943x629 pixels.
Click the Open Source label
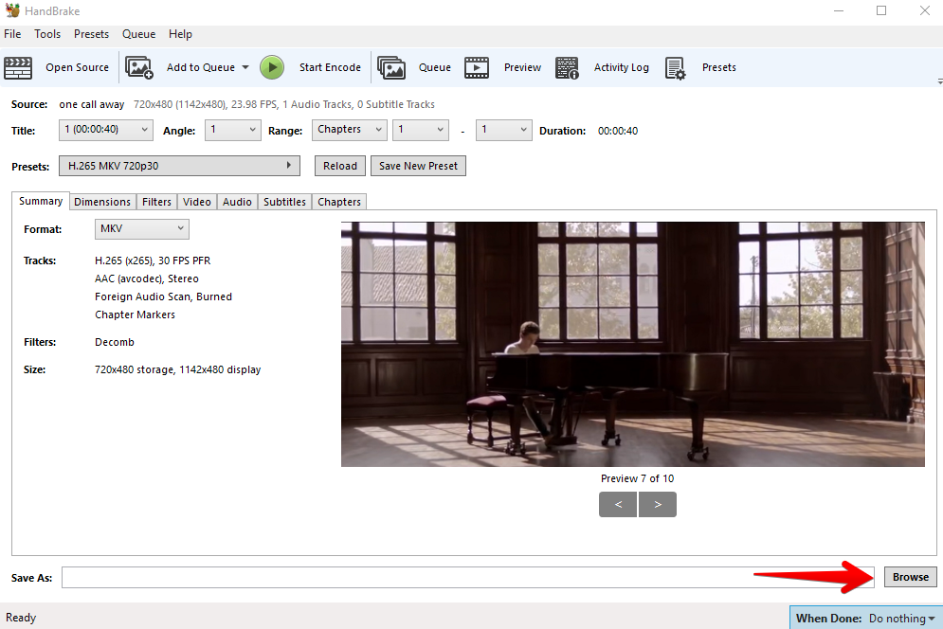(78, 67)
